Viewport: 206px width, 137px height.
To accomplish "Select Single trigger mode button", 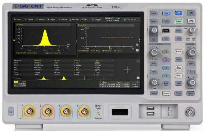I will click(179, 39).
